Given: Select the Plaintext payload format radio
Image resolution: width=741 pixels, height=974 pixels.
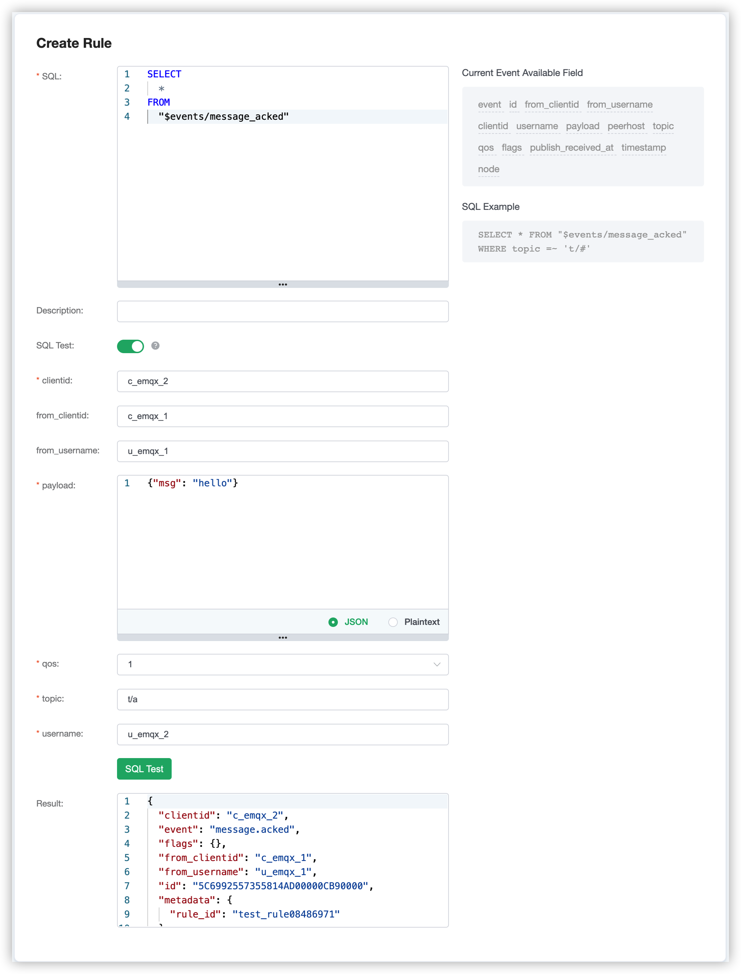Looking at the screenshot, I should pyautogui.click(x=393, y=622).
